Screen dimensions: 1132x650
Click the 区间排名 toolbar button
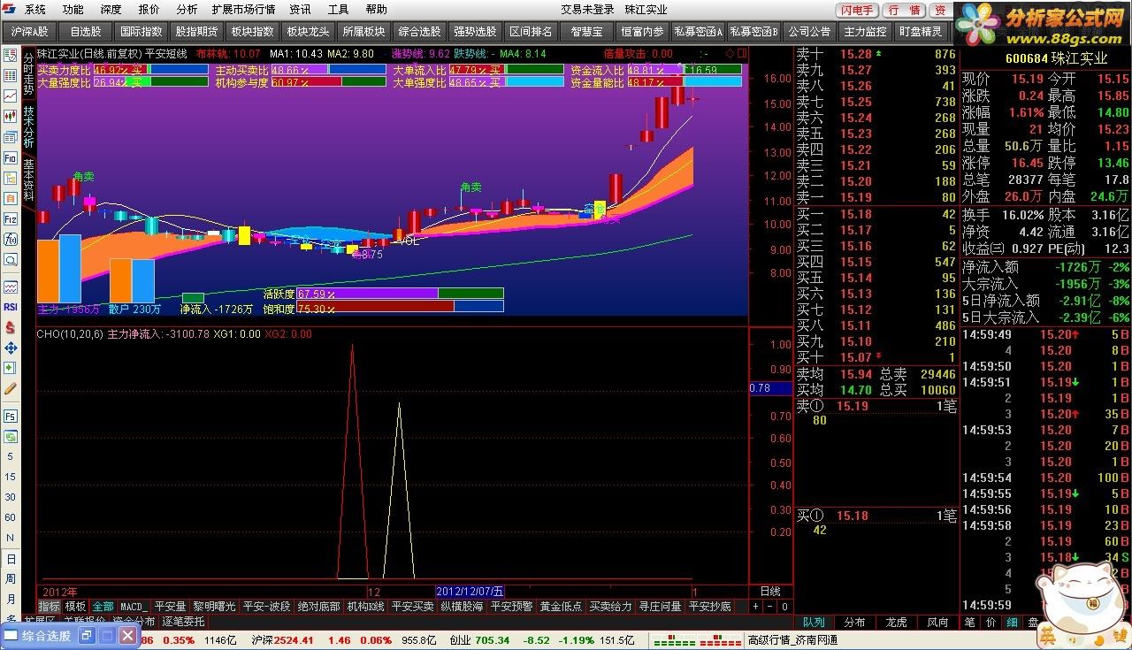(531, 32)
